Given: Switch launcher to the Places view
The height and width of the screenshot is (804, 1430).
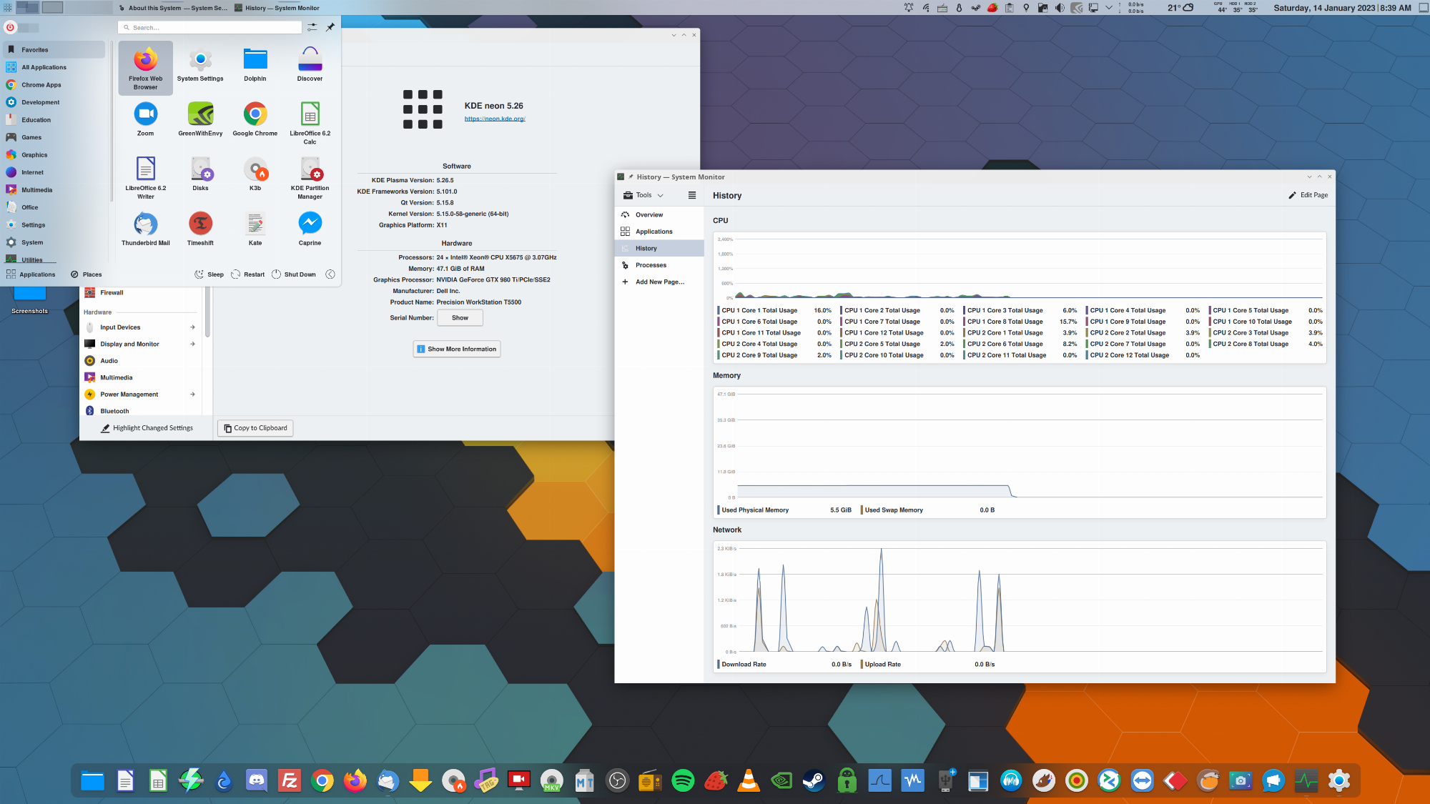Looking at the screenshot, I should click(86, 274).
